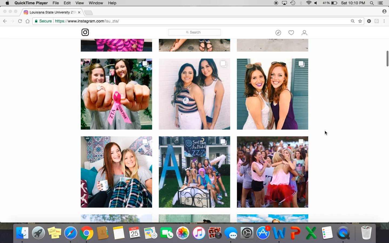Image resolution: width=389 pixels, height=243 pixels.
Task: Click the gray extension icon beside Chrome menu
Action: click(x=377, y=21)
